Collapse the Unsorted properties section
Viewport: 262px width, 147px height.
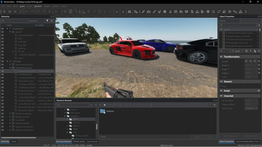point(222,96)
